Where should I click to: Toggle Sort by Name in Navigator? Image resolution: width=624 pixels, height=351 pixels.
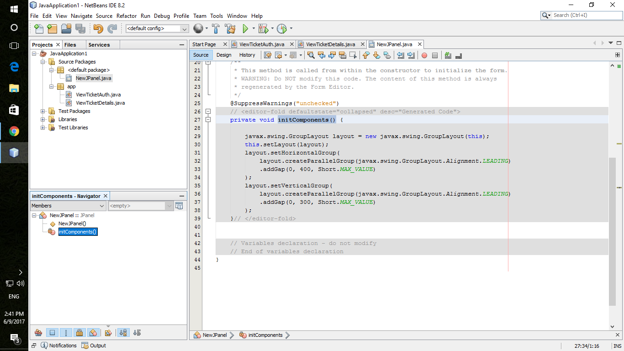(123, 333)
